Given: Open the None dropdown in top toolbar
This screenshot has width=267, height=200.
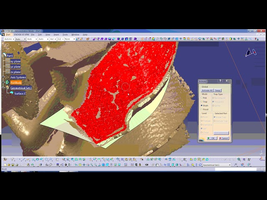Looking at the screenshot, I should [70, 39].
